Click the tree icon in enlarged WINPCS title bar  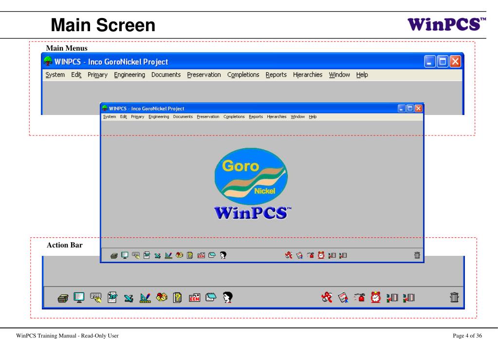tap(48, 61)
